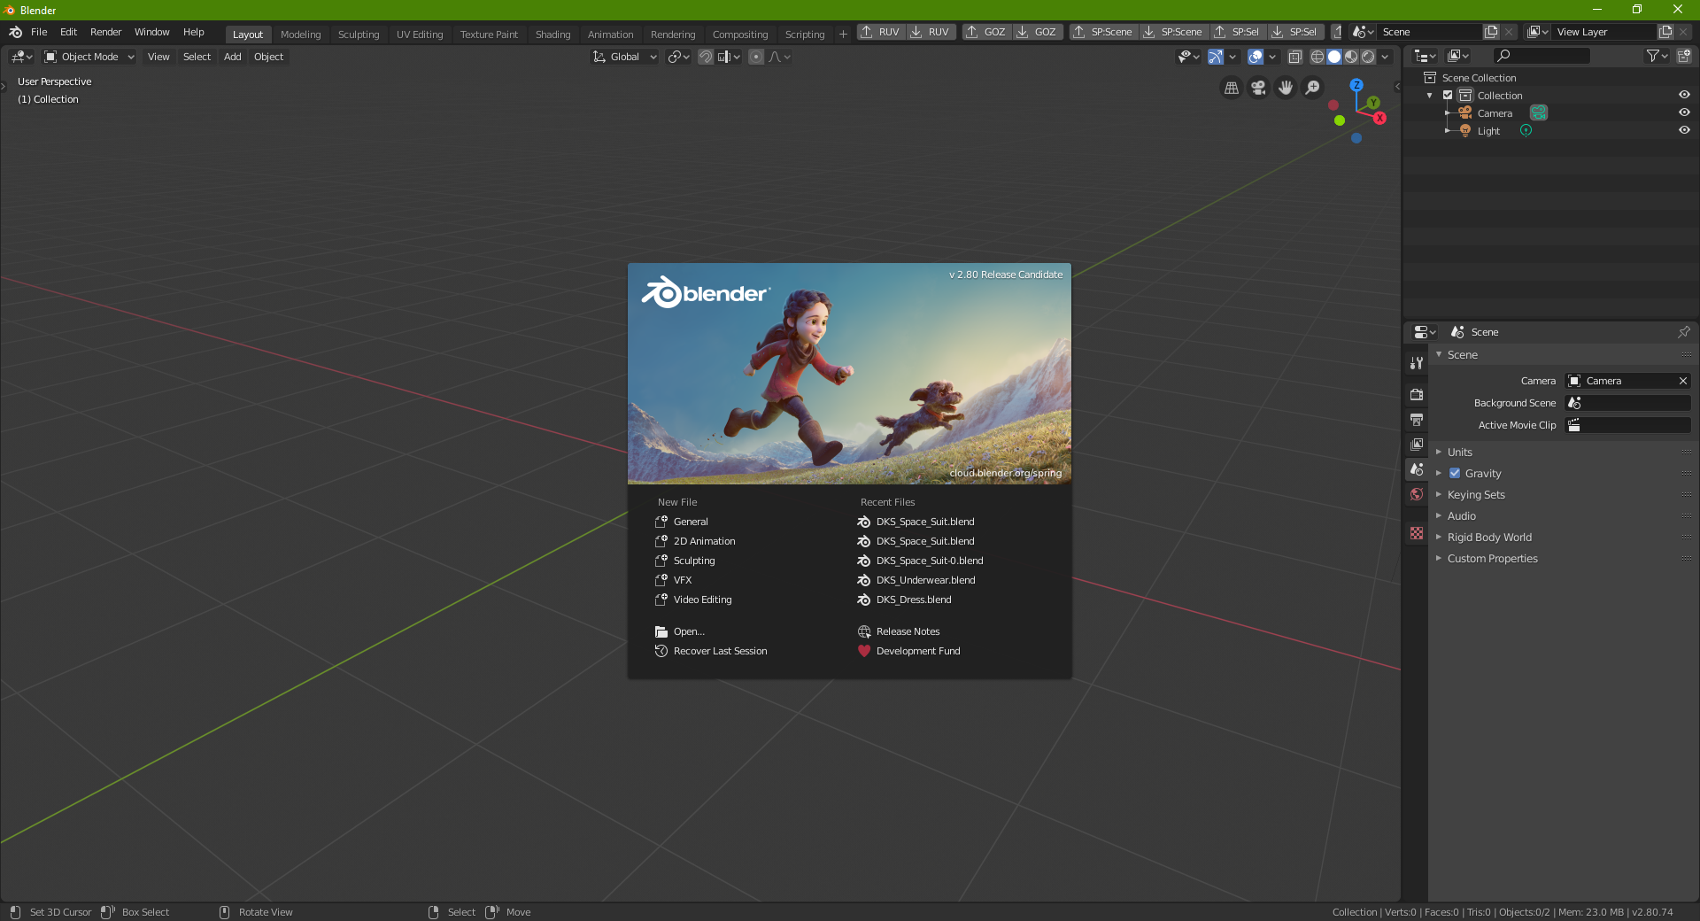Open the outliner filter dropdown
1700x921 pixels.
[1657, 56]
